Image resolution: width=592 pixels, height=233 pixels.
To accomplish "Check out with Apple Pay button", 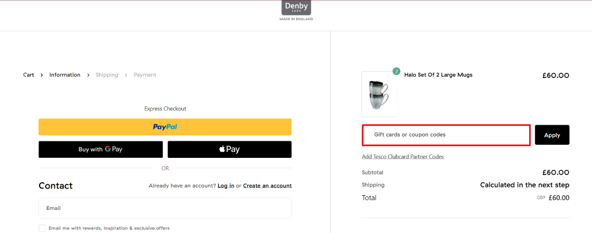I will [x=229, y=149].
